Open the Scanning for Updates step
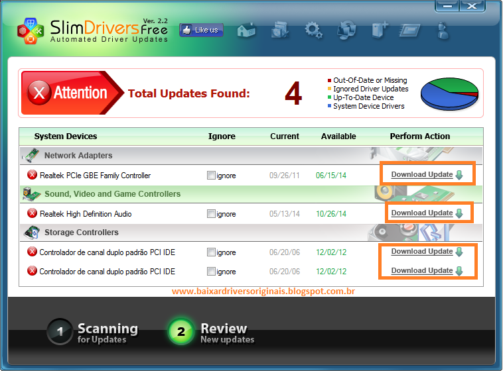Viewport: 503px width, 371px height. click(92, 332)
